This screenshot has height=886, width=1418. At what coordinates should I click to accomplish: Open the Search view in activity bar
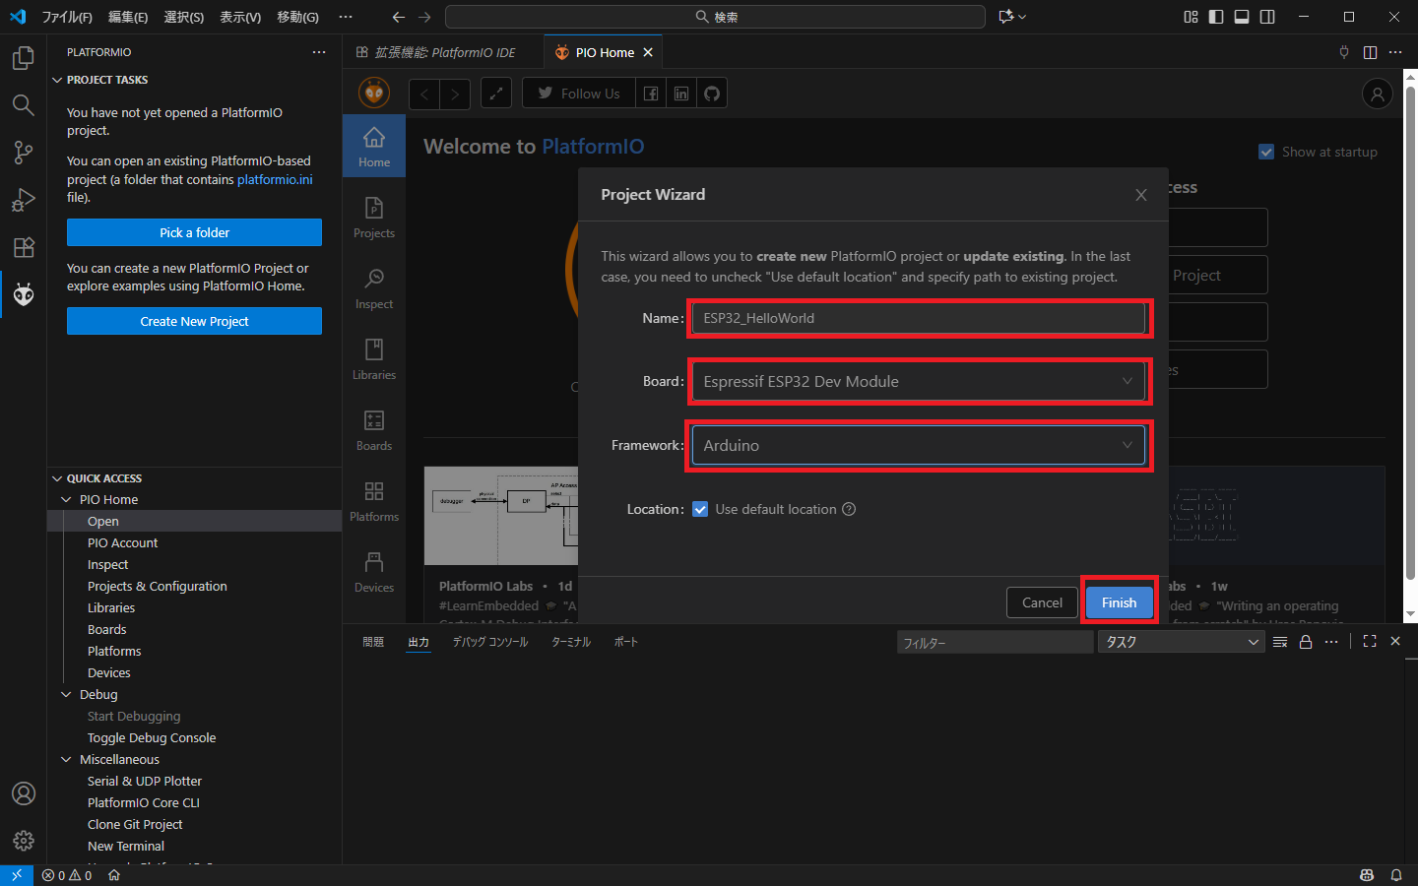coord(24,105)
